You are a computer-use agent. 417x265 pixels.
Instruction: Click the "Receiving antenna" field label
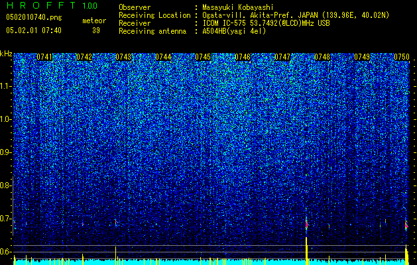152,31
